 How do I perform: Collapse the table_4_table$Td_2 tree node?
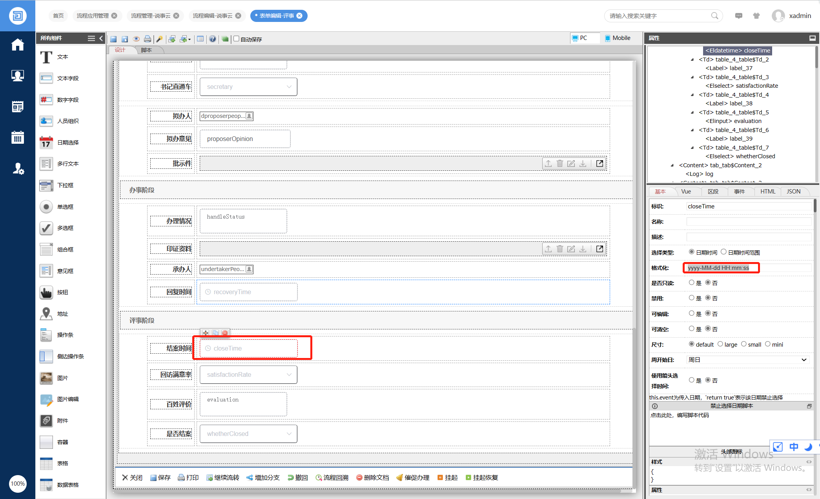(x=692, y=60)
